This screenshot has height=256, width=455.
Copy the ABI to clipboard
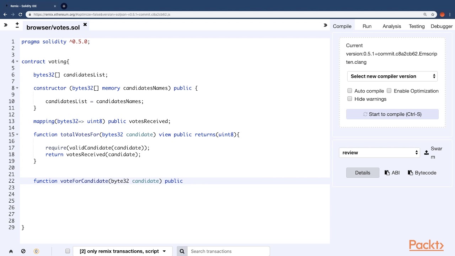[x=387, y=173]
